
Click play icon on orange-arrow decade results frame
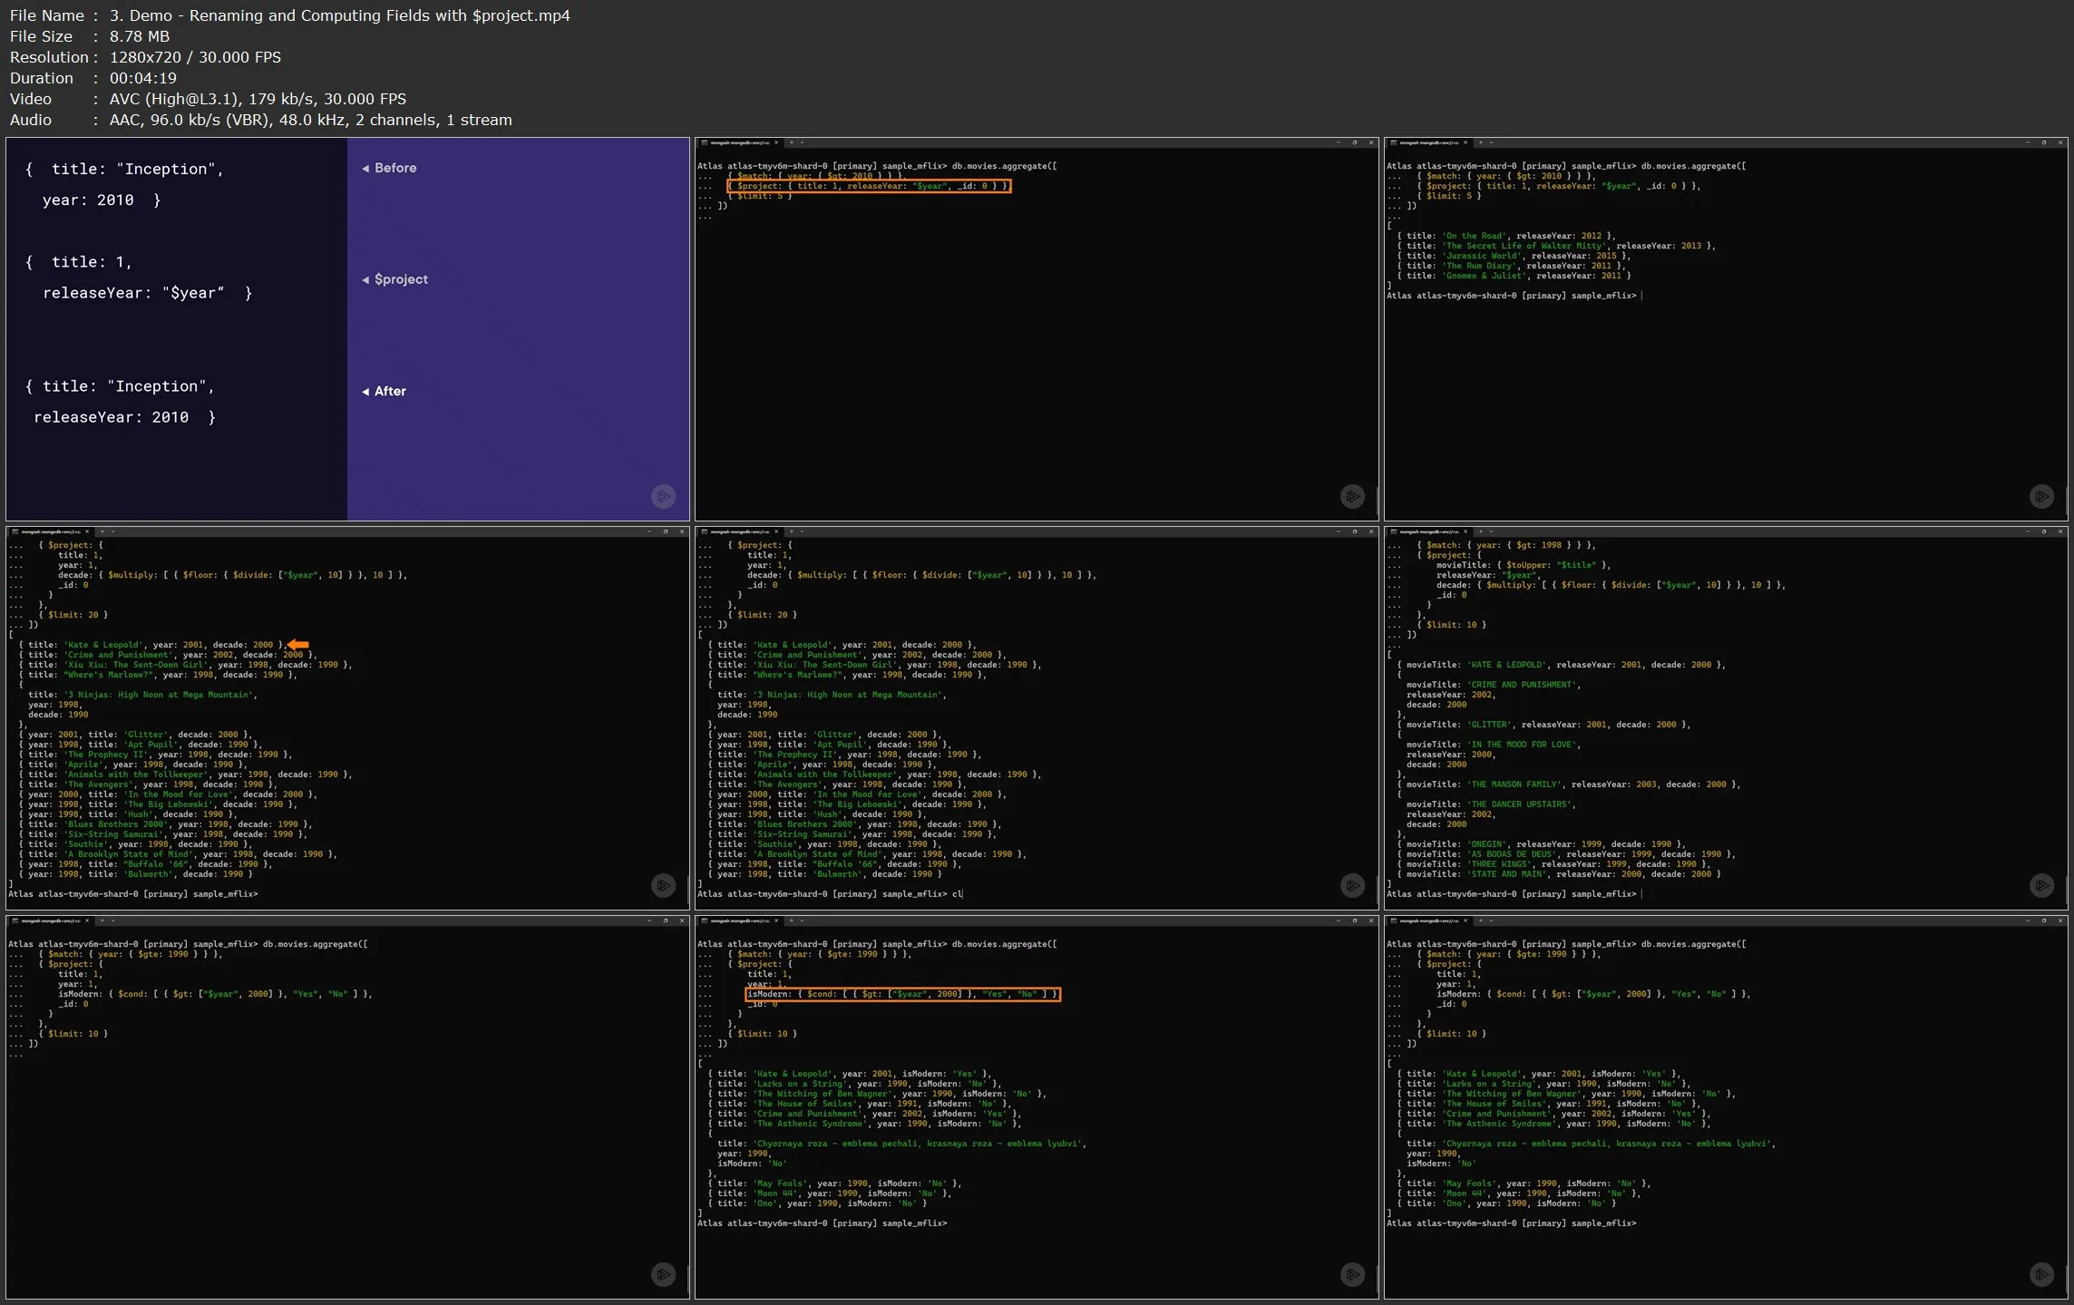pos(663,885)
